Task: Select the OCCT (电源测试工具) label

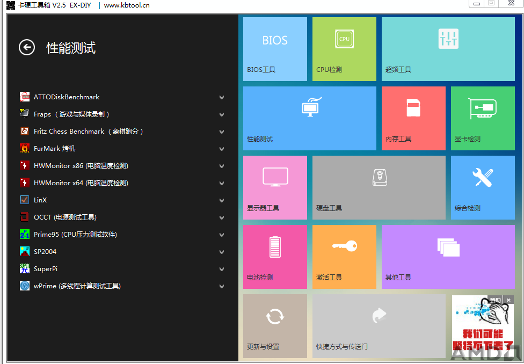Action: [x=65, y=217]
